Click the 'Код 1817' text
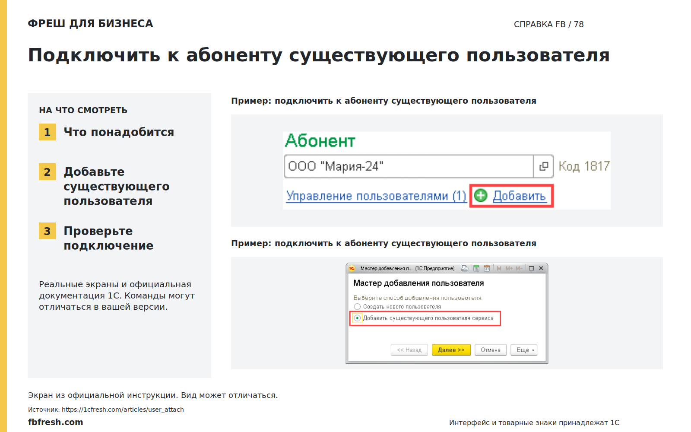Image resolution: width=691 pixels, height=432 pixels. [584, 166]
